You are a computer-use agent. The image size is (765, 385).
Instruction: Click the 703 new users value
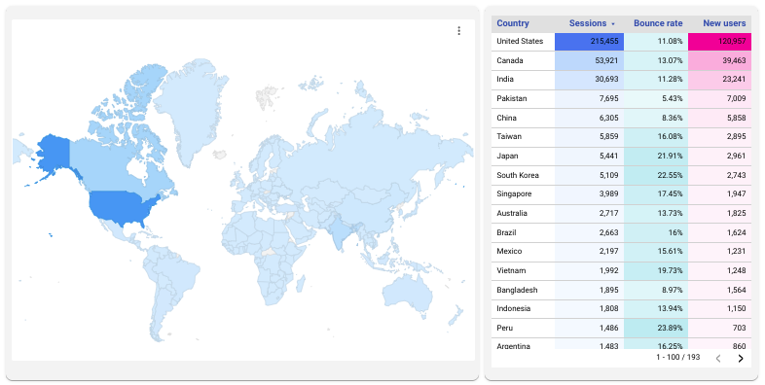739,328
